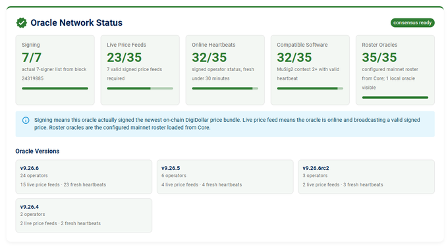Click 'MuSig2 context 2+ with valid heartbeat' text
The image size is (448, 247).
click(308, 74)
